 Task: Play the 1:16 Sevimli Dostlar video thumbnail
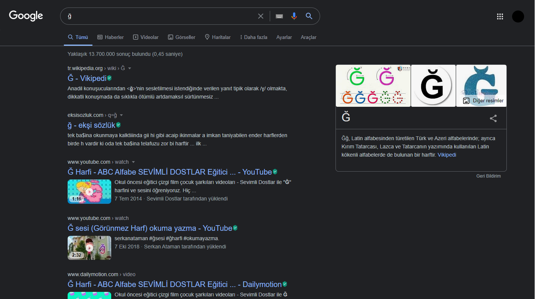point(89,191)
